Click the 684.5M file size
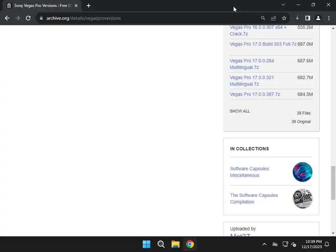The width and height of the screenshot is (336, 252). (x=305, y=94)
